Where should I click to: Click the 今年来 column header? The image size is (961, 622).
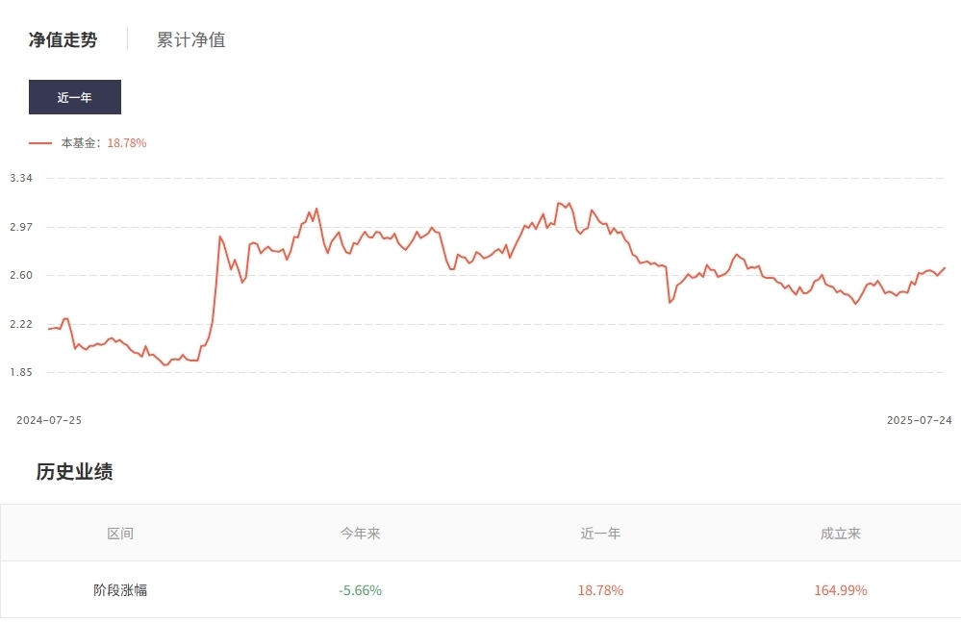pos(361,534)
